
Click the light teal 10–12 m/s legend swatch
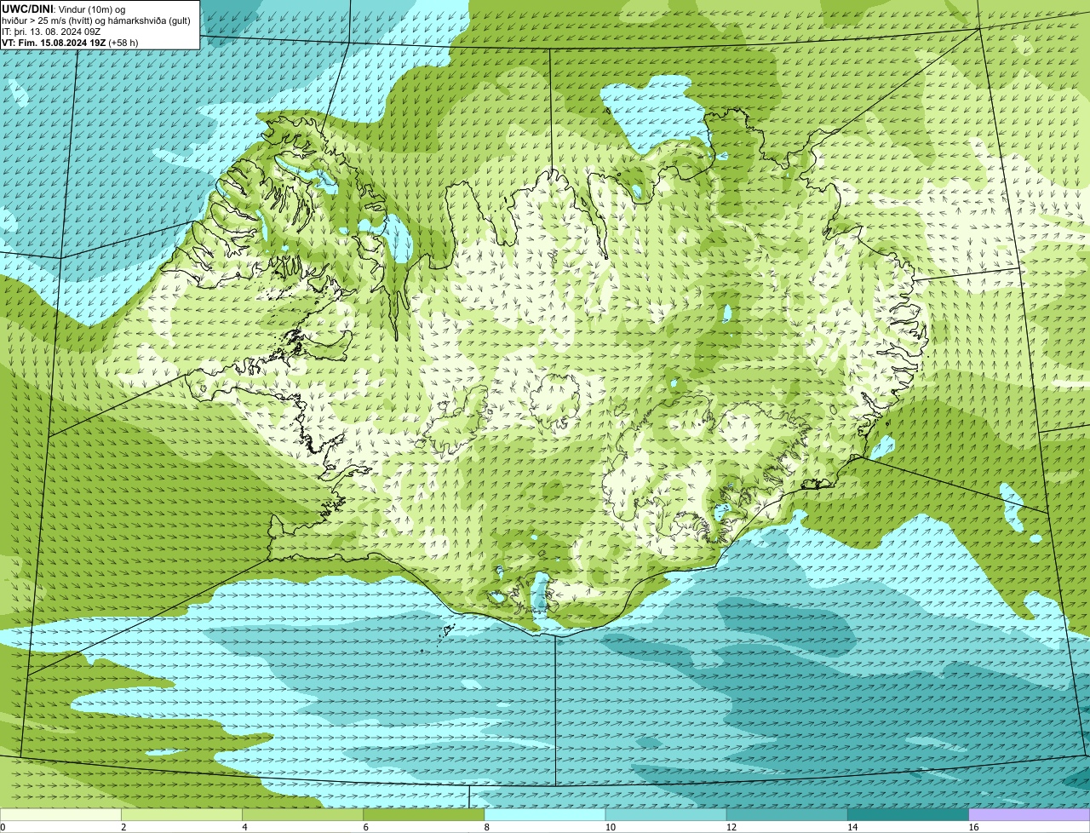pyautogui.click(x=666, y=815)
